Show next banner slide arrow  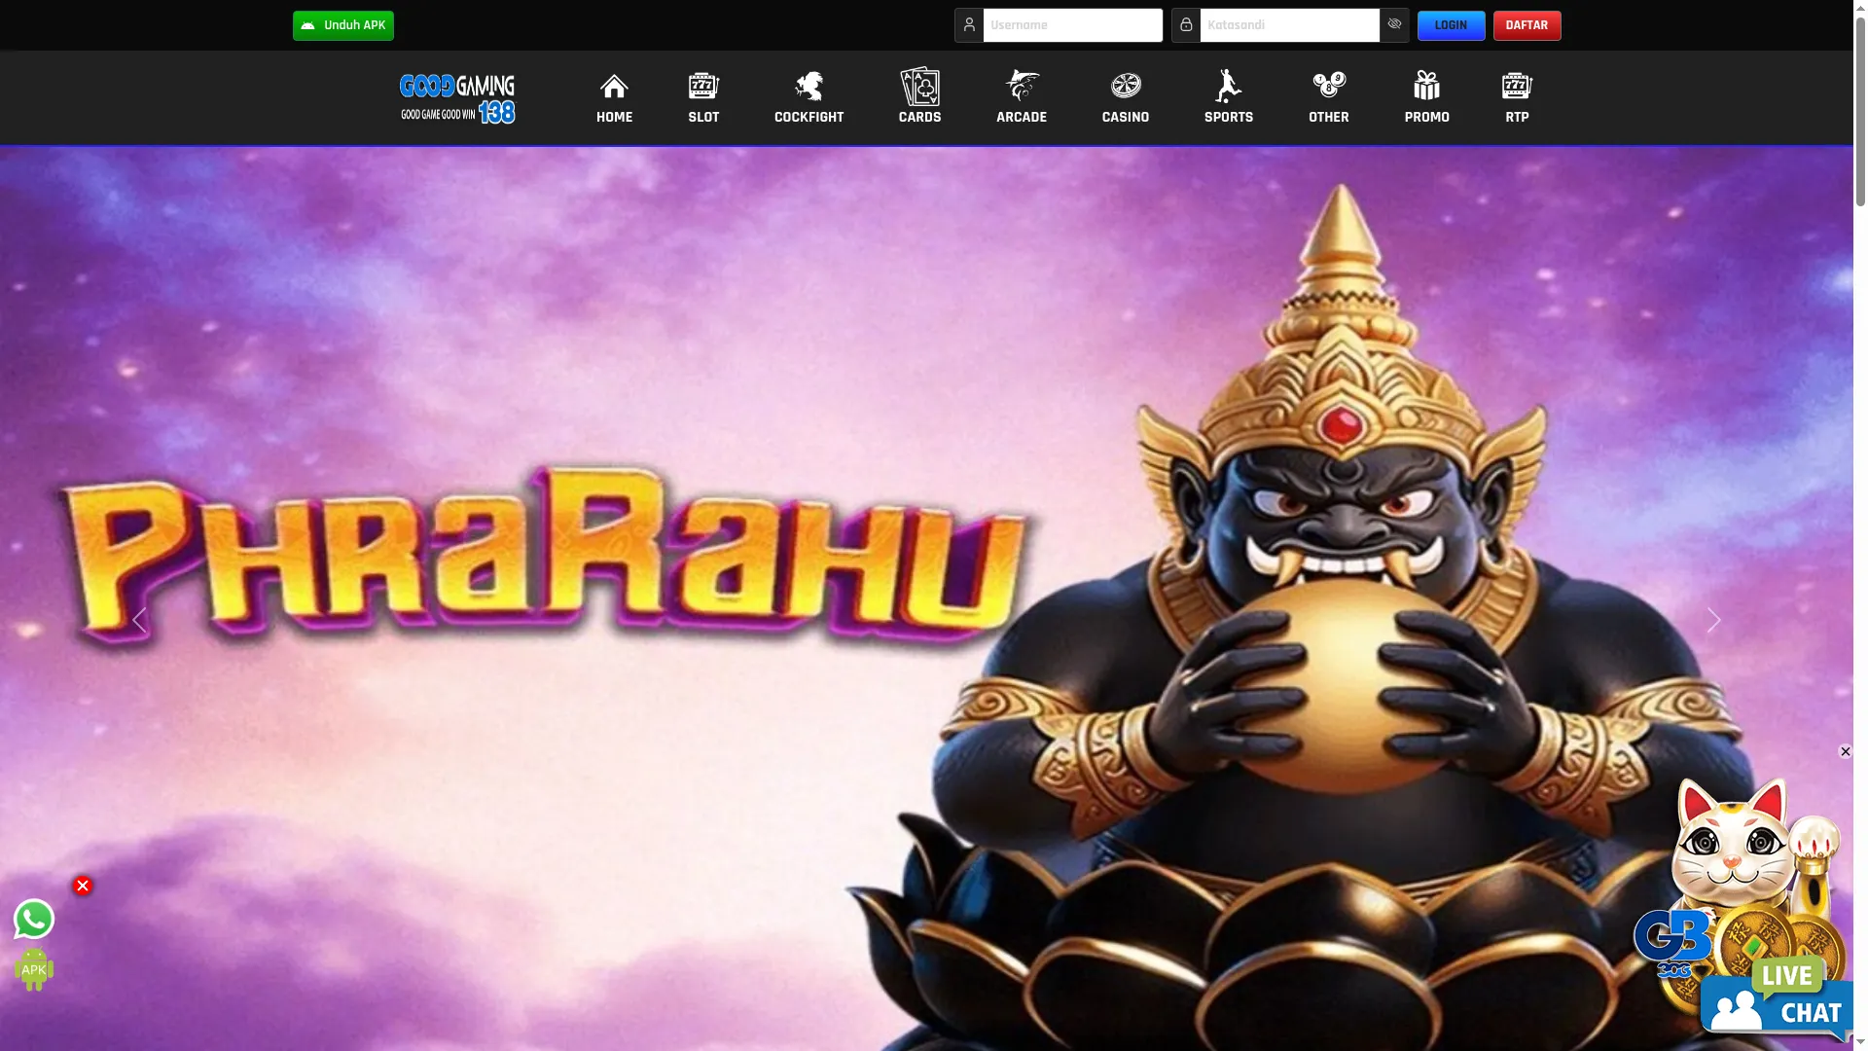click(x=1714, y=620)
